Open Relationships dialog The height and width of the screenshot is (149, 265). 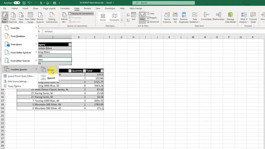coord(219,17)
